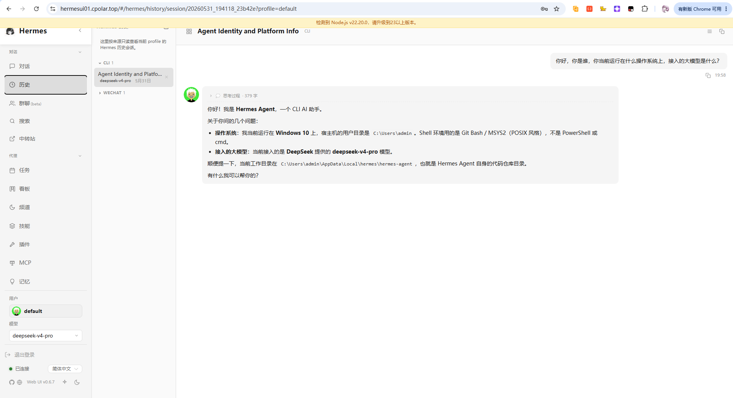The image size is (733, 398).
Task: Click the Web UI v0.6.7 version text
Action: tap(41, 382)
